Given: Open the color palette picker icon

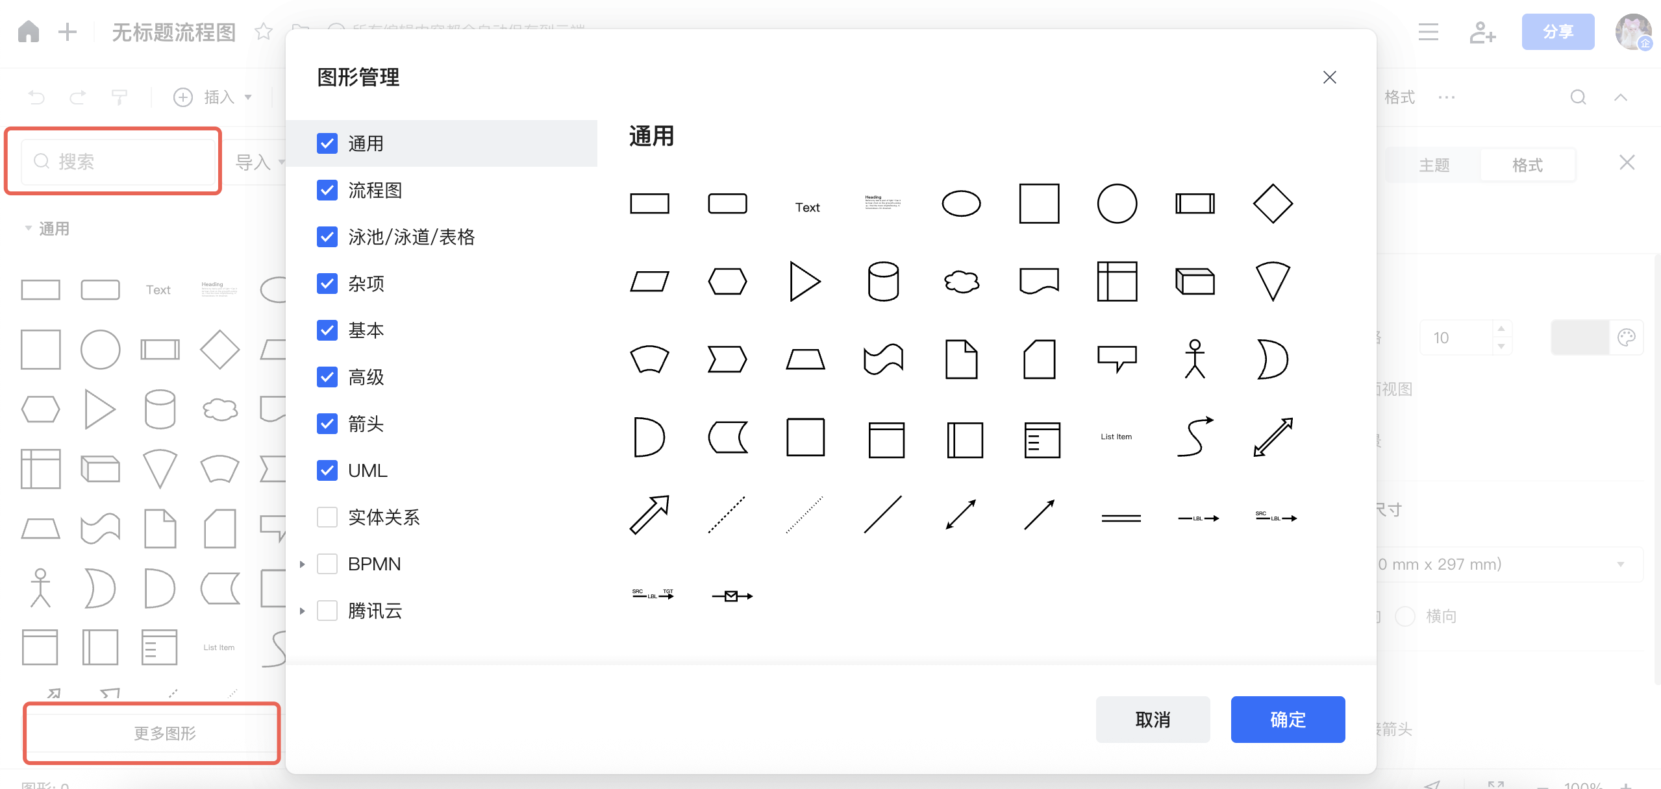Looking at the screenshot, I should 1626,337.
